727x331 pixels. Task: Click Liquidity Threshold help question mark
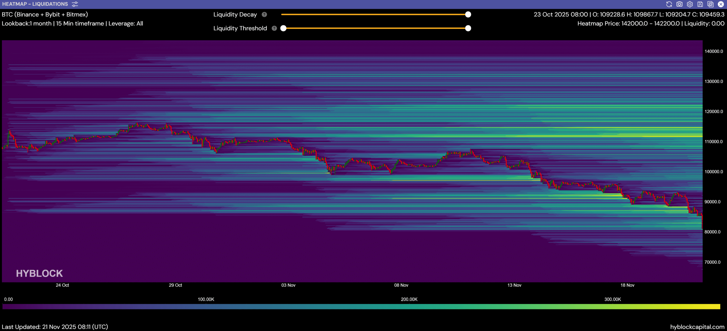274,28
